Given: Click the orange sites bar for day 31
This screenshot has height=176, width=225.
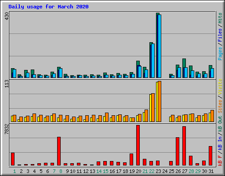Looking at the screenshot, I should click(212, 116).
